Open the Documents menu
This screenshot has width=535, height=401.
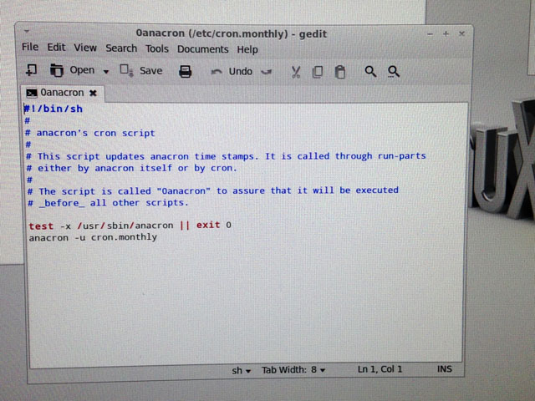click(x=202, y=49)
